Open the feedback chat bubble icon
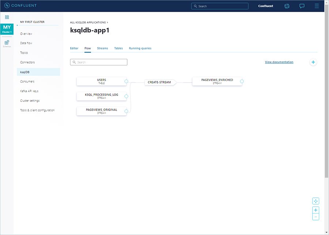The width and height of the screenshot is (329, 235). tap(301, 6)
